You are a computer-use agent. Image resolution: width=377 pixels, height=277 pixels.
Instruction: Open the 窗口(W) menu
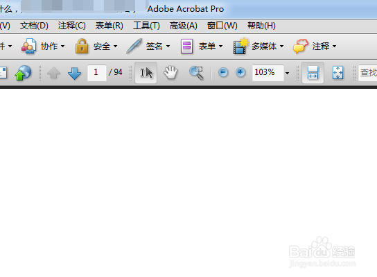222,26
